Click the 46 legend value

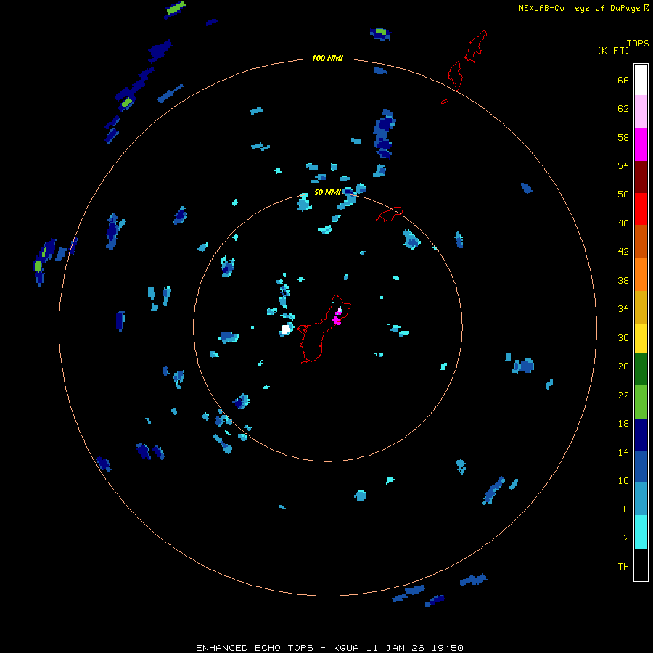(x=623, y=223)
